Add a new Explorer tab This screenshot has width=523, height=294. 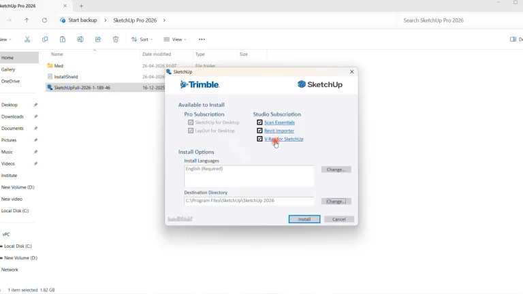81,5
